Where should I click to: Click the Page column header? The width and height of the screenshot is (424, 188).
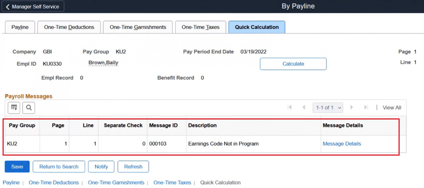pyautogui.click(x=58, y=125)
